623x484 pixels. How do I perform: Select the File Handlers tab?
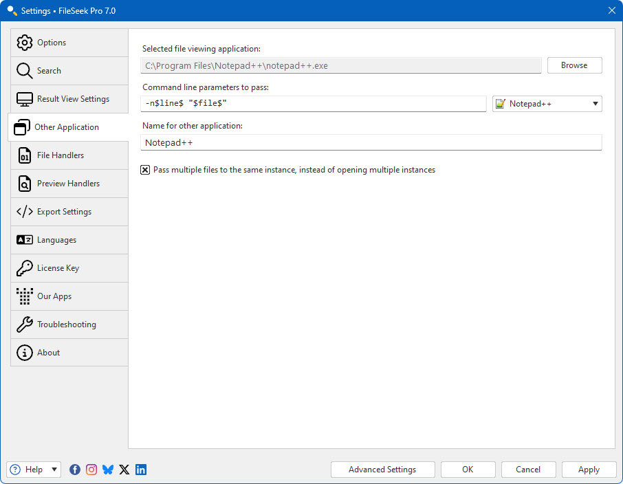pos(69,155)
